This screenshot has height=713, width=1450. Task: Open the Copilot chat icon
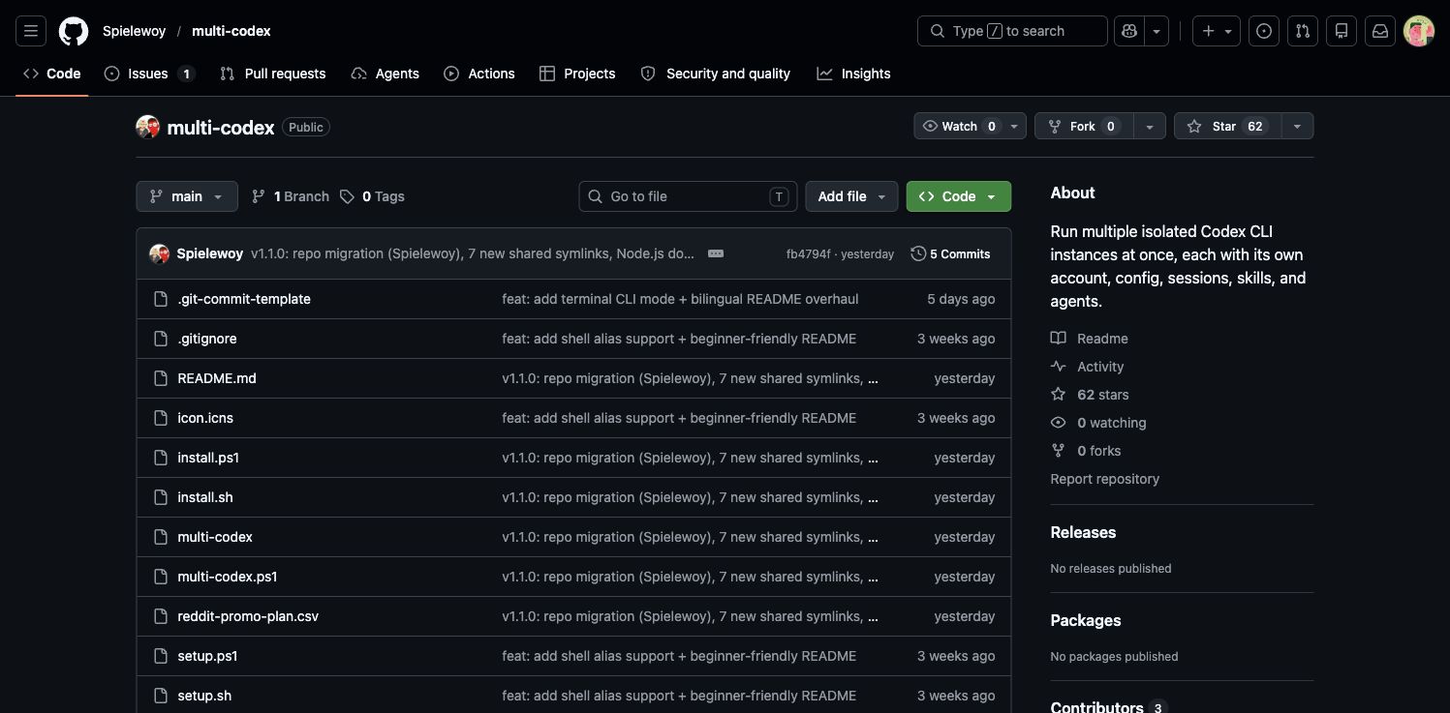1129,31
